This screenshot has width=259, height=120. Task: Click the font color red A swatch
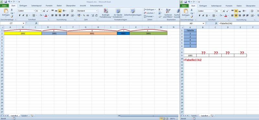point(46,15)
